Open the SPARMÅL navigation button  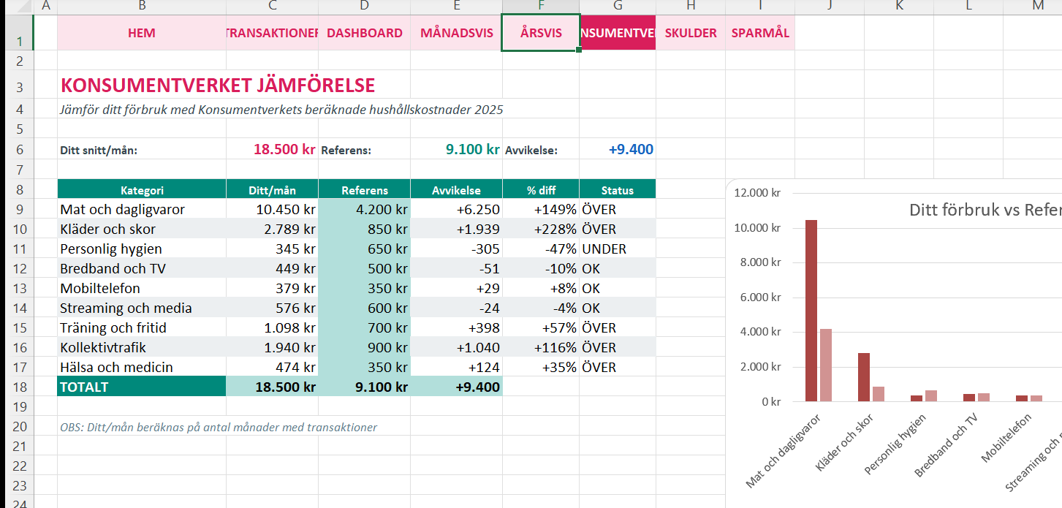(759, 33)
